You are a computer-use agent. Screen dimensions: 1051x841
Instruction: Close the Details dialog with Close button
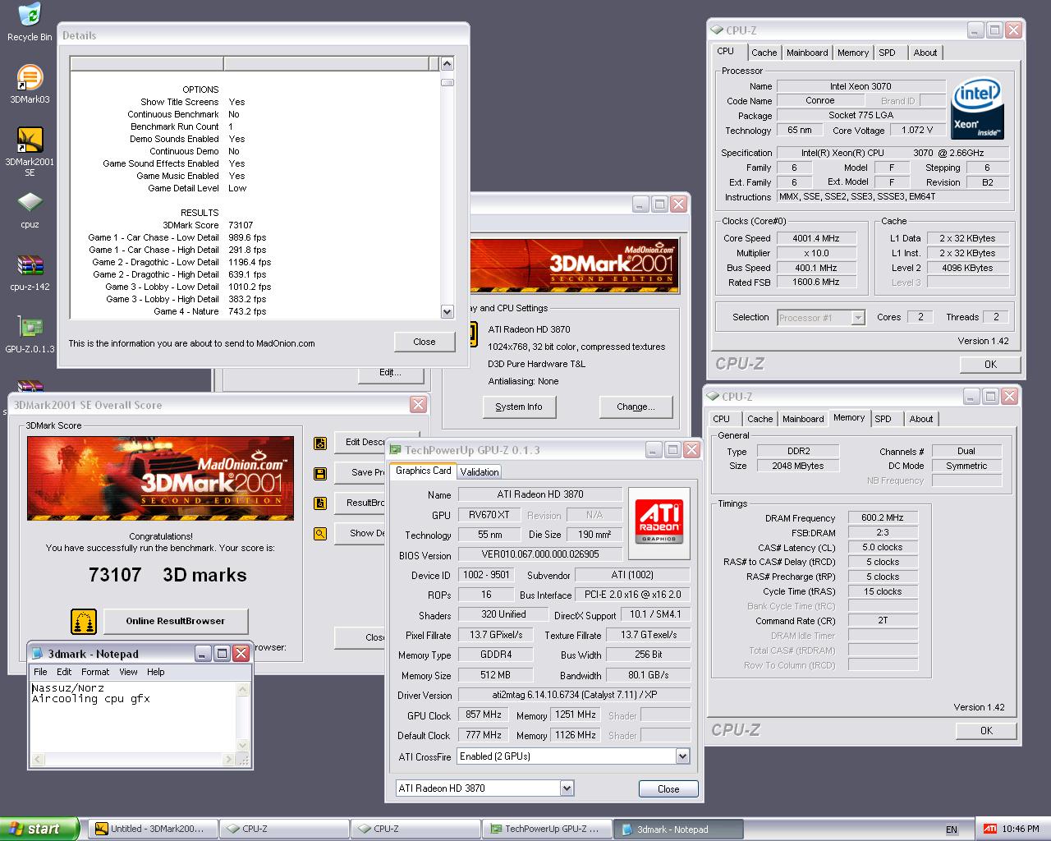click(x=425, y=342)
